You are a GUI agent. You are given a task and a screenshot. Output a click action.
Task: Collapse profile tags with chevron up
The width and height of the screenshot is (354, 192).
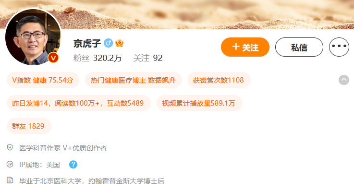click(343, 80)
